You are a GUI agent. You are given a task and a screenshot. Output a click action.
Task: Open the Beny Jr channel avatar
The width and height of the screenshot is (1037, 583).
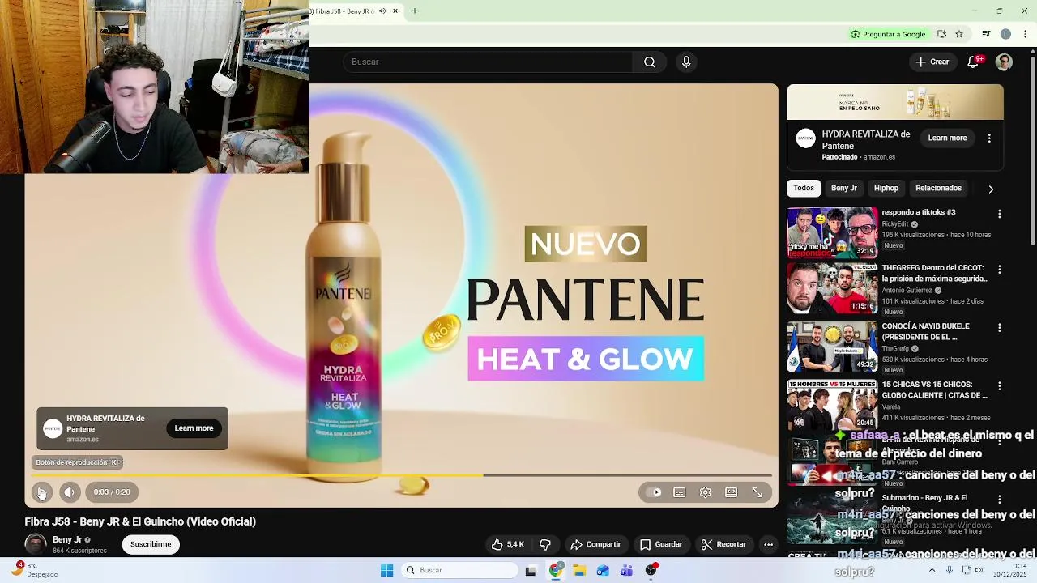point(36,545)
